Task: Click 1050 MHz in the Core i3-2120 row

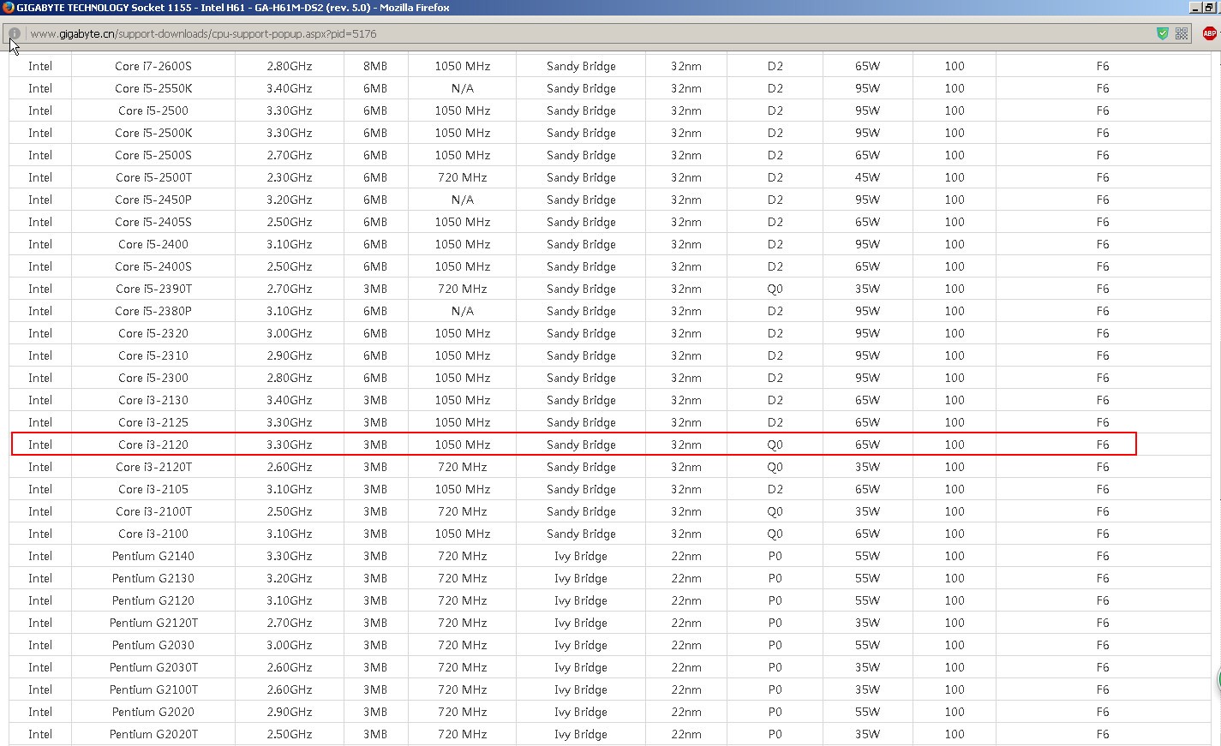Action: click(463, 445)
